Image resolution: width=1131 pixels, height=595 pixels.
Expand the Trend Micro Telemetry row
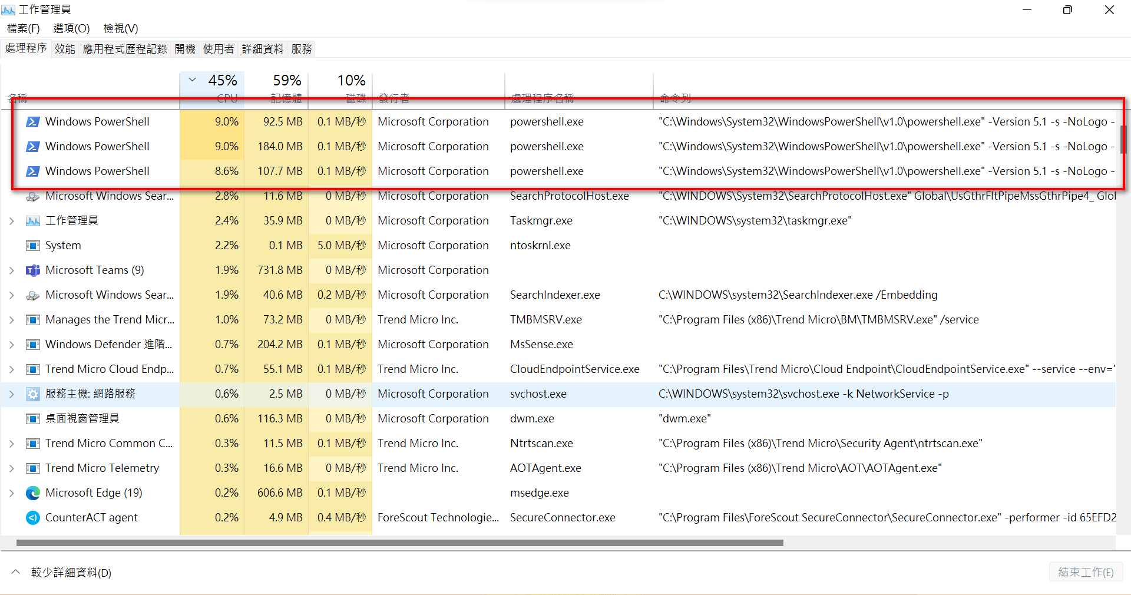tap(12, 468)
